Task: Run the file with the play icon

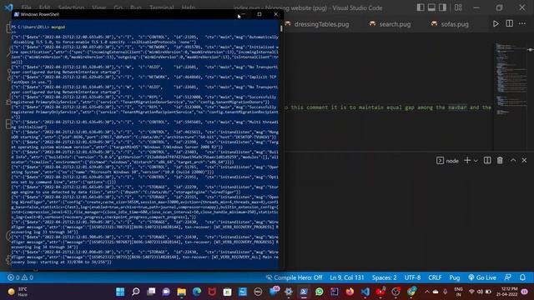Action: tap(496, 24)
